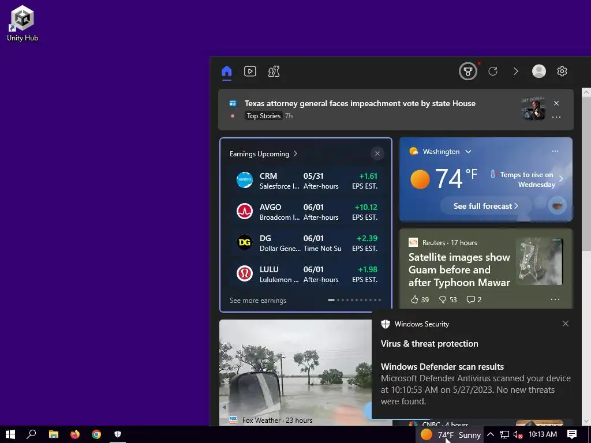Dismiss the Texas attorney general story
This screenshot has height=443, width=591.
tap(556, 103)
